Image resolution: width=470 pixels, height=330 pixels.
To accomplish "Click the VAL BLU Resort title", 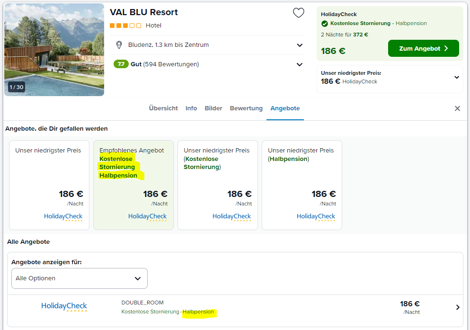I will pyautogui.click(x=143, y=12).
